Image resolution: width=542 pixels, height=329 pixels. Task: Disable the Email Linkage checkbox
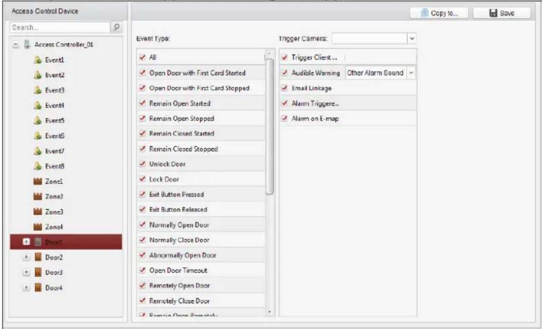[284, 88]
